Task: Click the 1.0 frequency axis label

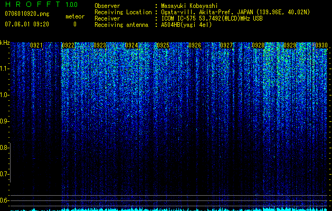Action: click(x=4, y=95)
